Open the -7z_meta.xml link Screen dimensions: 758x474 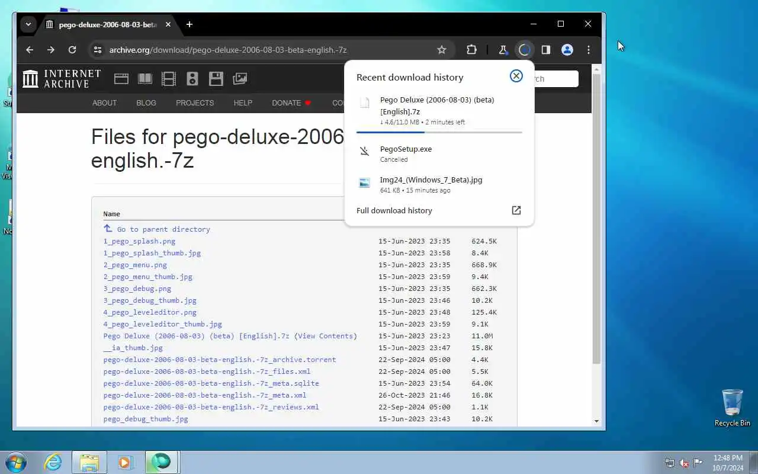[x=205, y=395]
